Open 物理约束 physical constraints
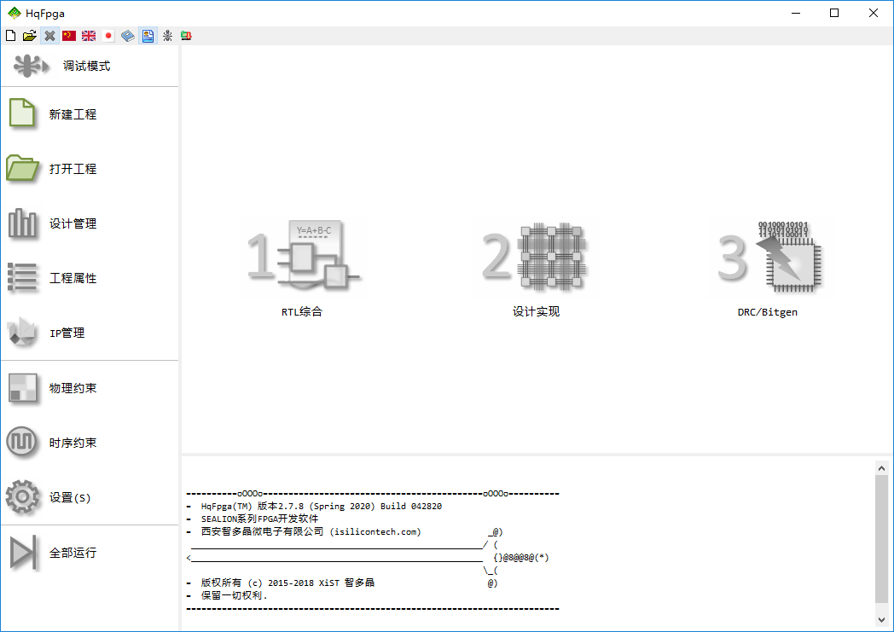894x632 pixels. click(x=73, y=388)
